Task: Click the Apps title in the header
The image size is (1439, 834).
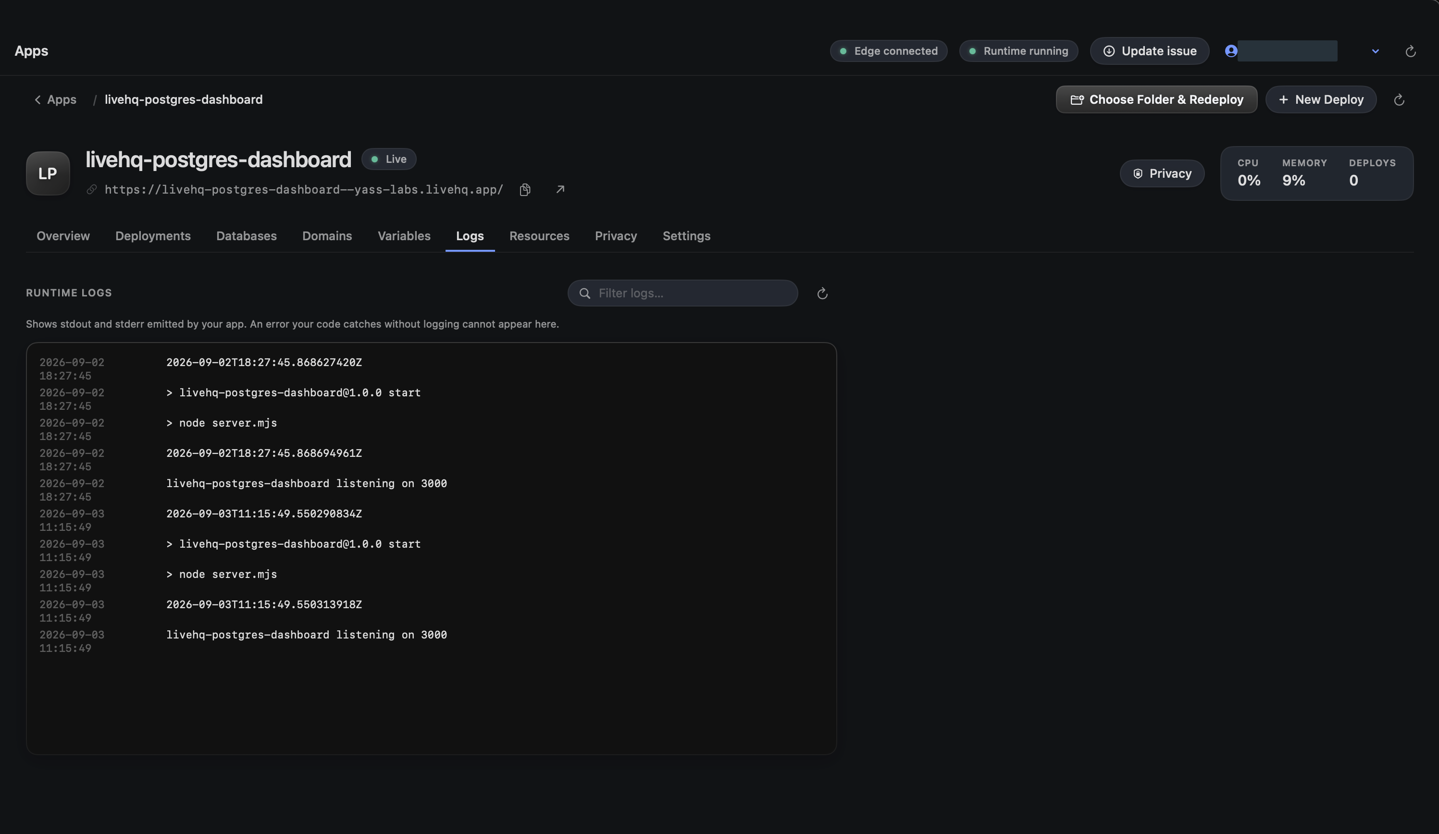Action: click(31, 51)
